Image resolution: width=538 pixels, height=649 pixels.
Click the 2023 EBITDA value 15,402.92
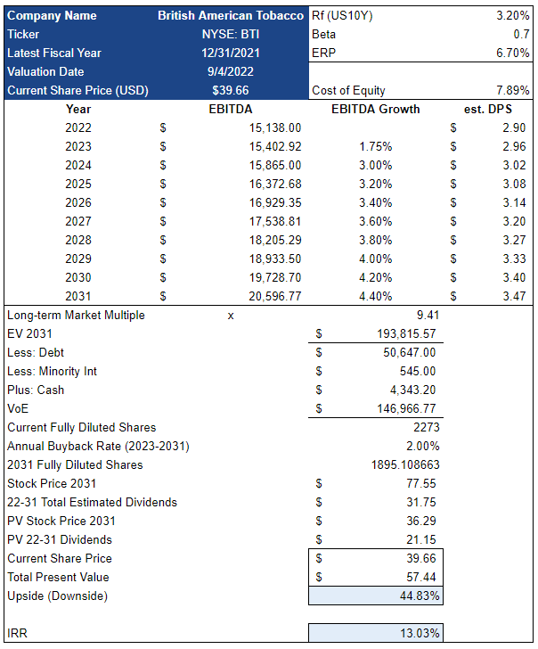coord(275,146)
